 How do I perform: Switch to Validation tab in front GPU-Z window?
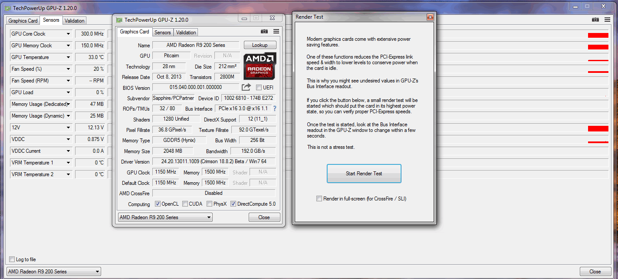click(186, 33)
